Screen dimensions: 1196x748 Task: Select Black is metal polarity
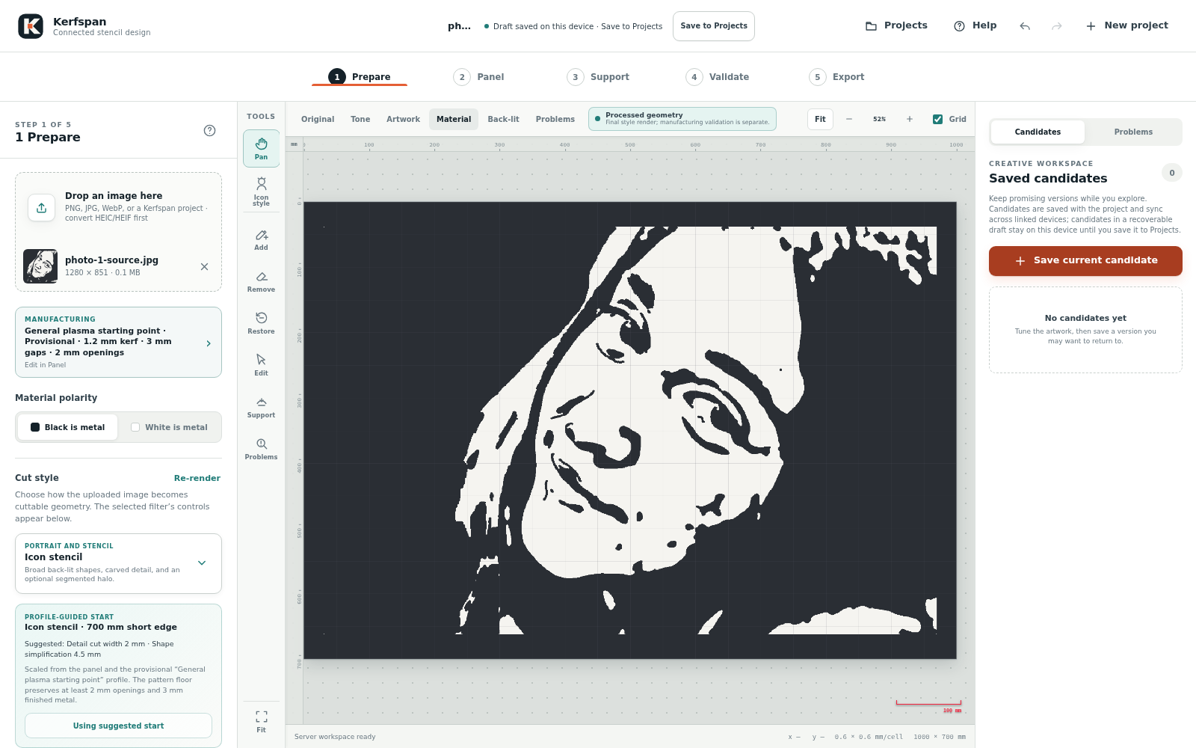pos(67,427)
